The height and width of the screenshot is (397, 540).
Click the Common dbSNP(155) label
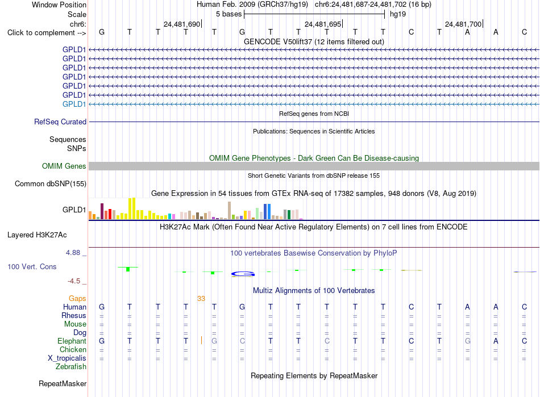pyautogui.click(x=51, y=183)
